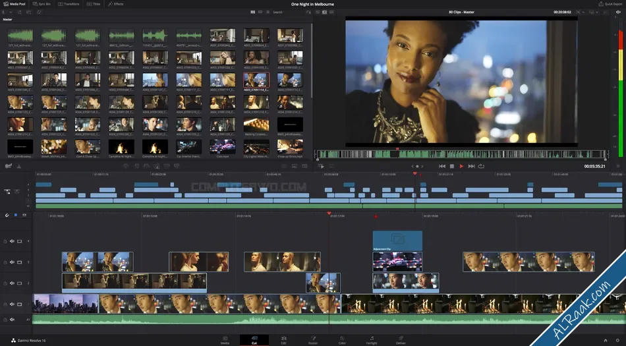Screen dimensions: 626x346
Task: Mute video track 1
Action: [x=12, y=304]
